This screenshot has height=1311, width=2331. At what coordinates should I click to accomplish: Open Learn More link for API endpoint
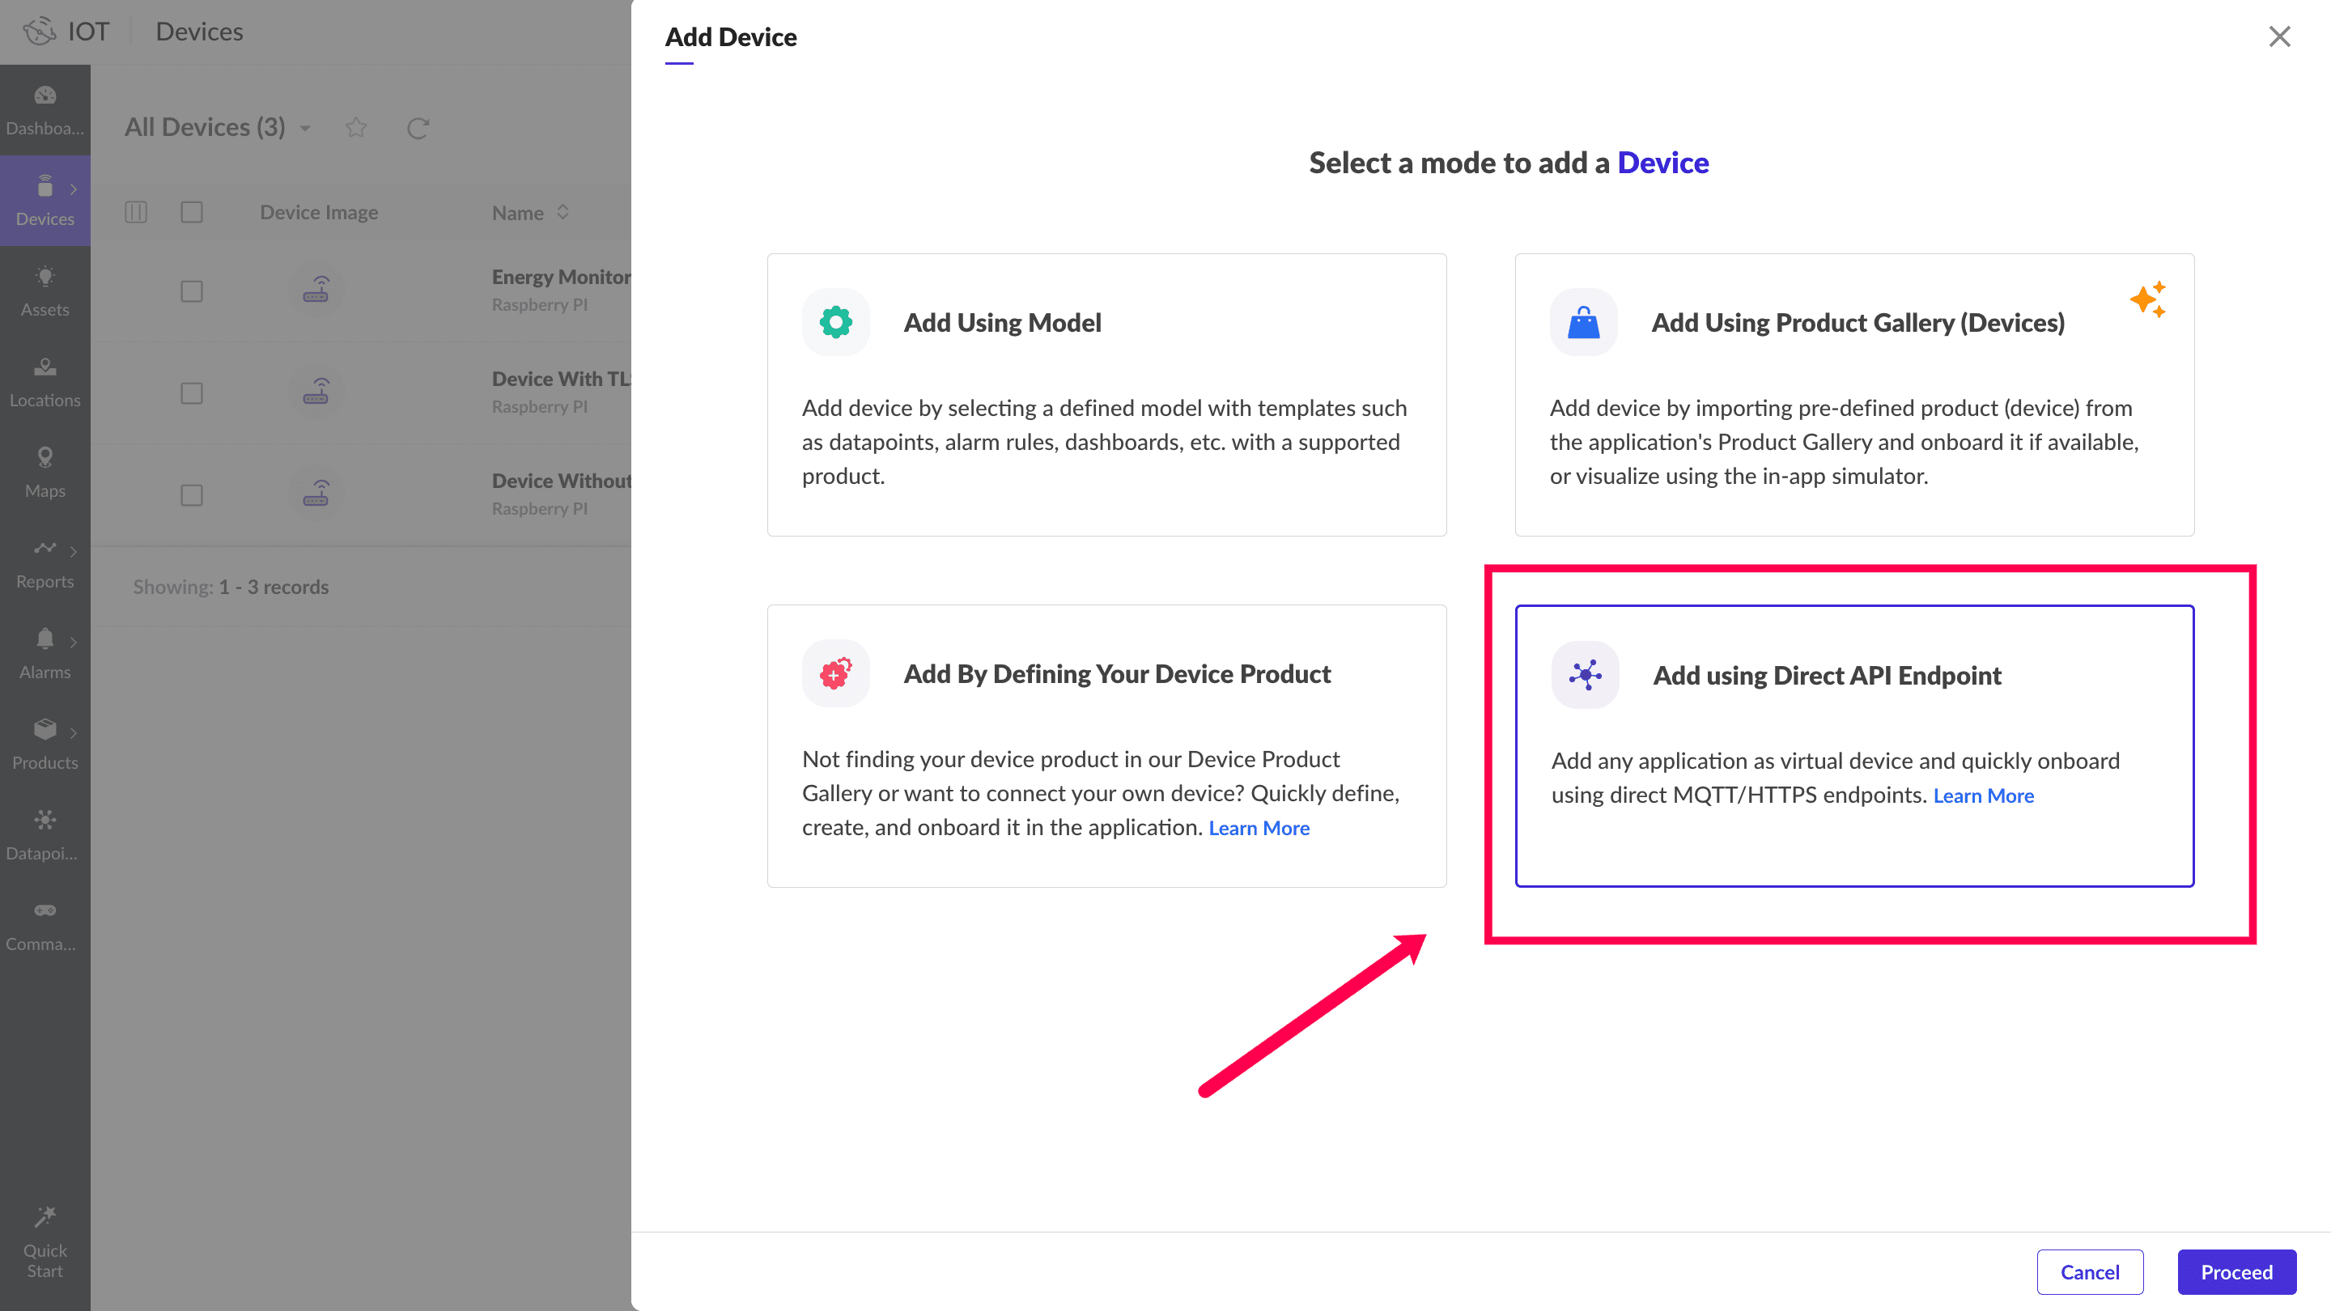1983,796
